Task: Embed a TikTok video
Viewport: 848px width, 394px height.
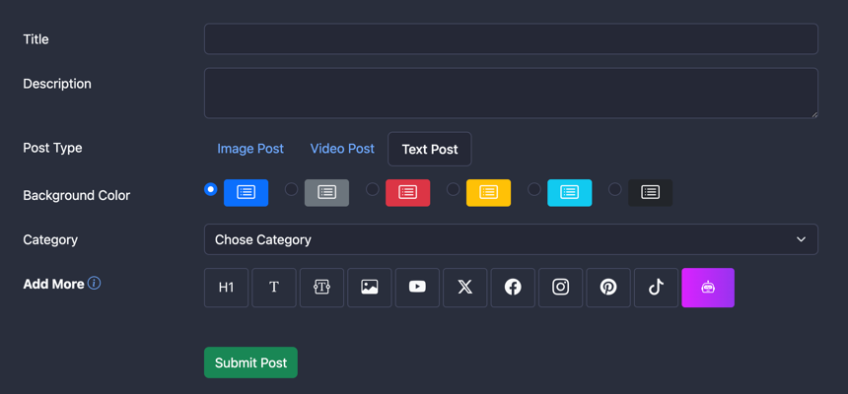Action: (656, 288)
